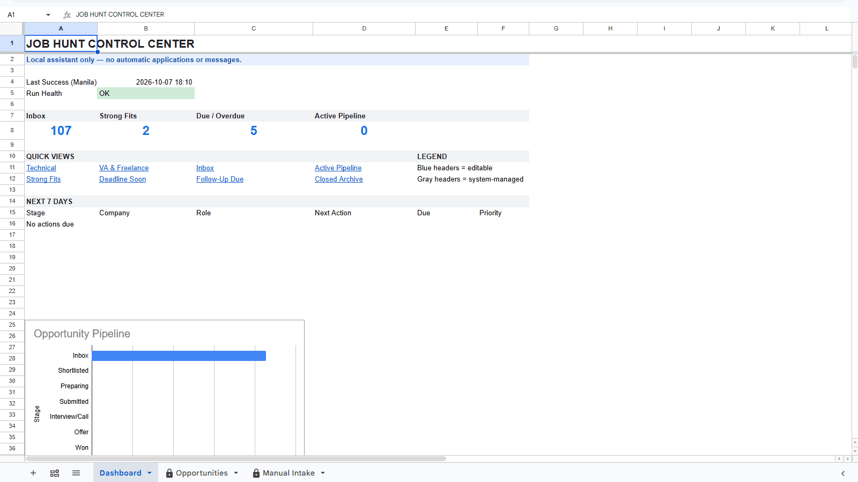Click the select-all corner box
Viewport: 858px width, 482px height.
[x=12, y=28]
